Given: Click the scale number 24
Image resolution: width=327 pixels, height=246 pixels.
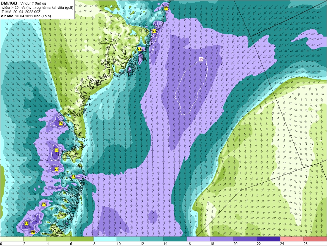Looking at the screenshot, I should 282,244.
